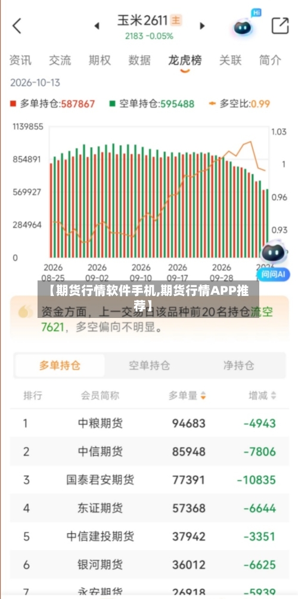Open the robot assistant icon at top
Screen dimensions: 298x599
pos(244,27)
